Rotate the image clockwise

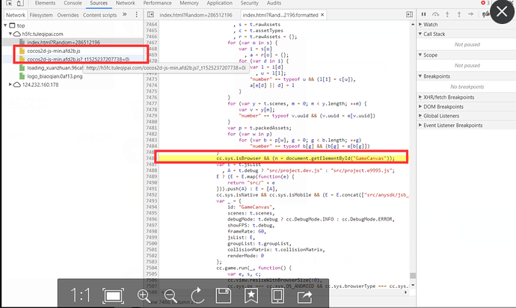coord(197,295)
